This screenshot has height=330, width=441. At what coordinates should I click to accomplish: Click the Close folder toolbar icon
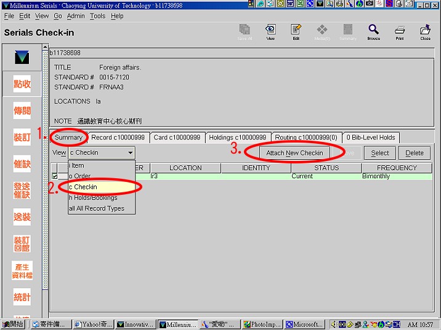(x=425, y=31)
